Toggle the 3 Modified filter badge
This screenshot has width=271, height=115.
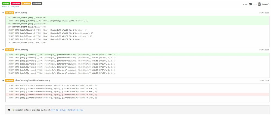(26, 4)
